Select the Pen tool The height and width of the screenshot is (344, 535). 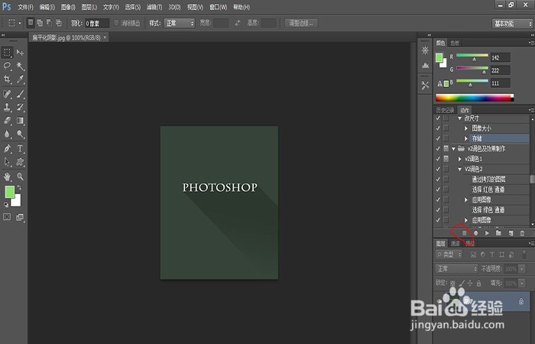pyautogui.click(x=7, y=148)
